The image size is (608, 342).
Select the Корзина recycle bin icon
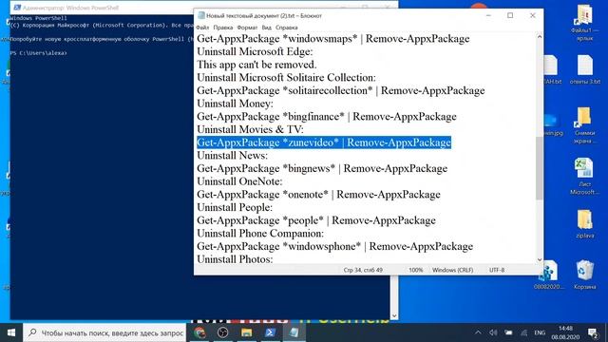click(584, 275)
